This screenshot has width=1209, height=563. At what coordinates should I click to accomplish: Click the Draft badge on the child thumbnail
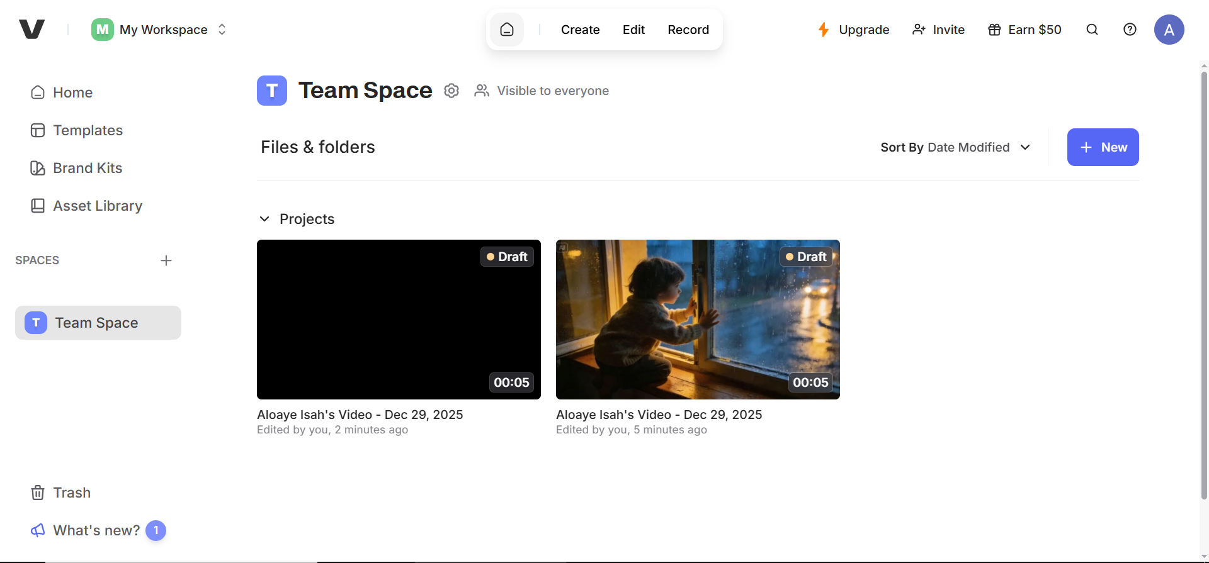point(806,257)
